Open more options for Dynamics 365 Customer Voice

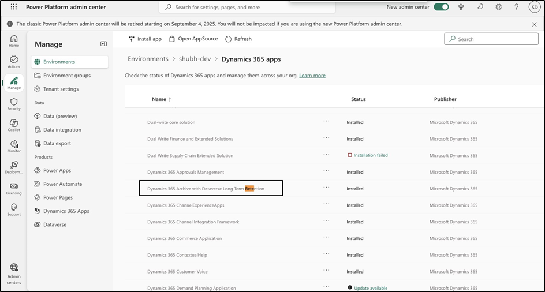[326, 271]
